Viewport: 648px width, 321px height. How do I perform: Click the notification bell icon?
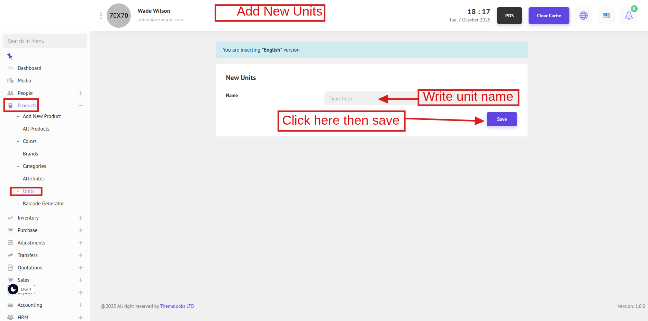[629, 16]
